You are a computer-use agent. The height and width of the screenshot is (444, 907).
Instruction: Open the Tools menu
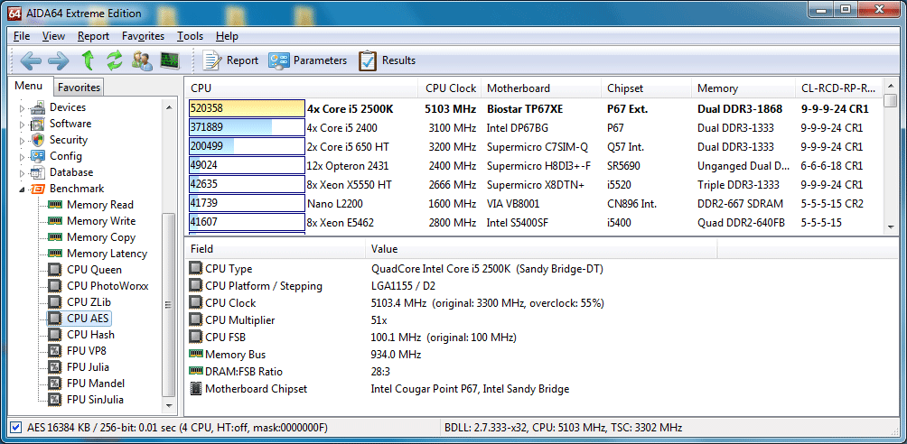point(190,36)
